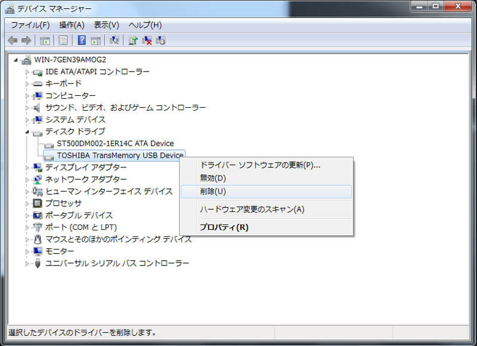Toggle the console tree visibility icon
This screenshot has height=346, width=477.
(x=44, y=40)
